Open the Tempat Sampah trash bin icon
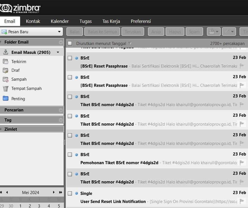The height and width of the screenshot is (208, 248). pyautogui.click(x=6, y=89)
